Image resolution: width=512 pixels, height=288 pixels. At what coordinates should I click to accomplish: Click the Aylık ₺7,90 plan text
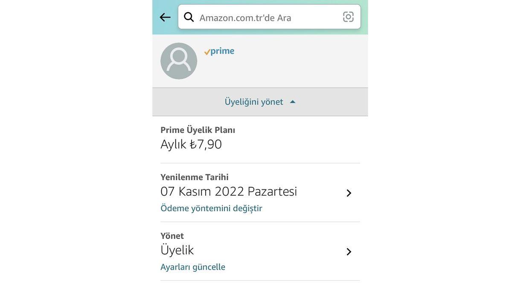tap(191, 144)
